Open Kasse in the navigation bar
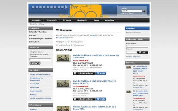Screen dimensions: 178x111 [x=96, y=20]
